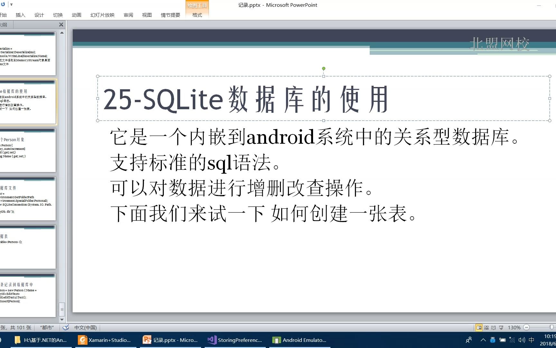Image resolution: width=556 pixels, height=348 pixels.
Task: Select the Person对象 slide thumbnail
Action: [x=28, y=150]
